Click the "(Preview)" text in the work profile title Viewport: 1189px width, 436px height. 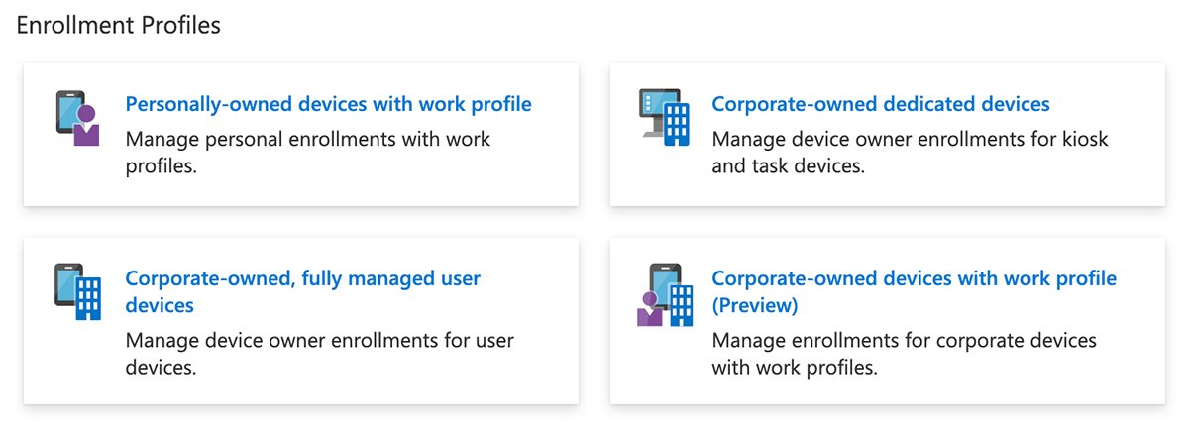[x=754, y=305]
